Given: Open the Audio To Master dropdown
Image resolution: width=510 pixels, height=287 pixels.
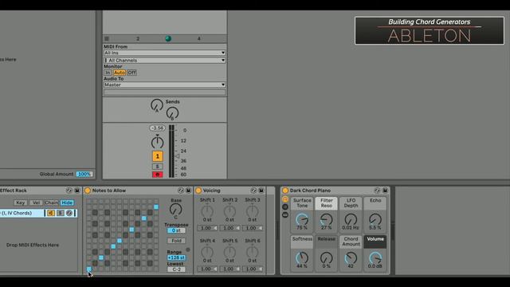Looking at the screenshot, I should pos(165,85).
